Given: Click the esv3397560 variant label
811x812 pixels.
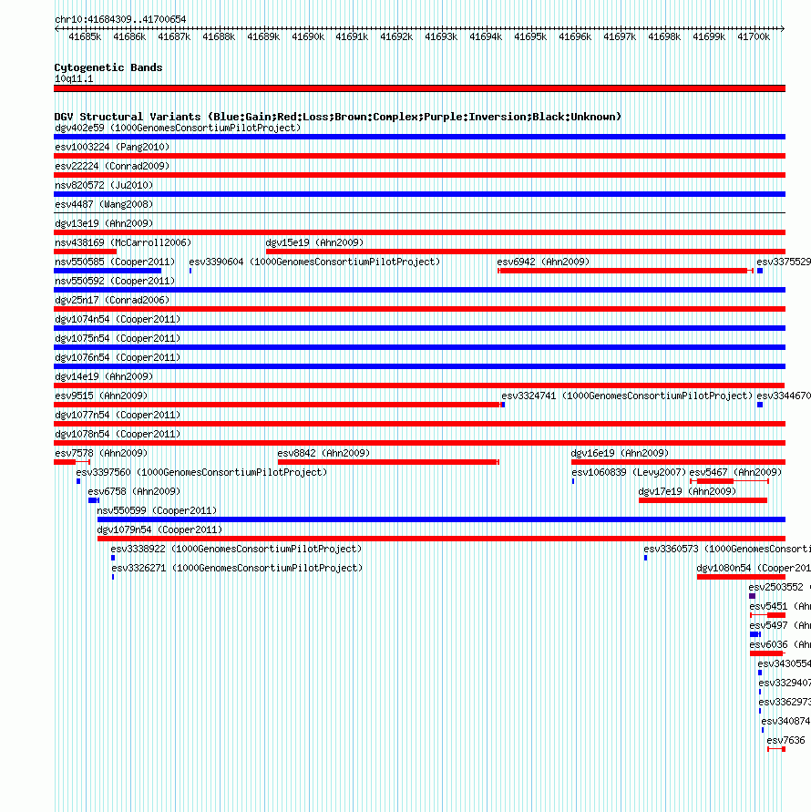Looking at the screenshot, I should click(x=201, y=472).
